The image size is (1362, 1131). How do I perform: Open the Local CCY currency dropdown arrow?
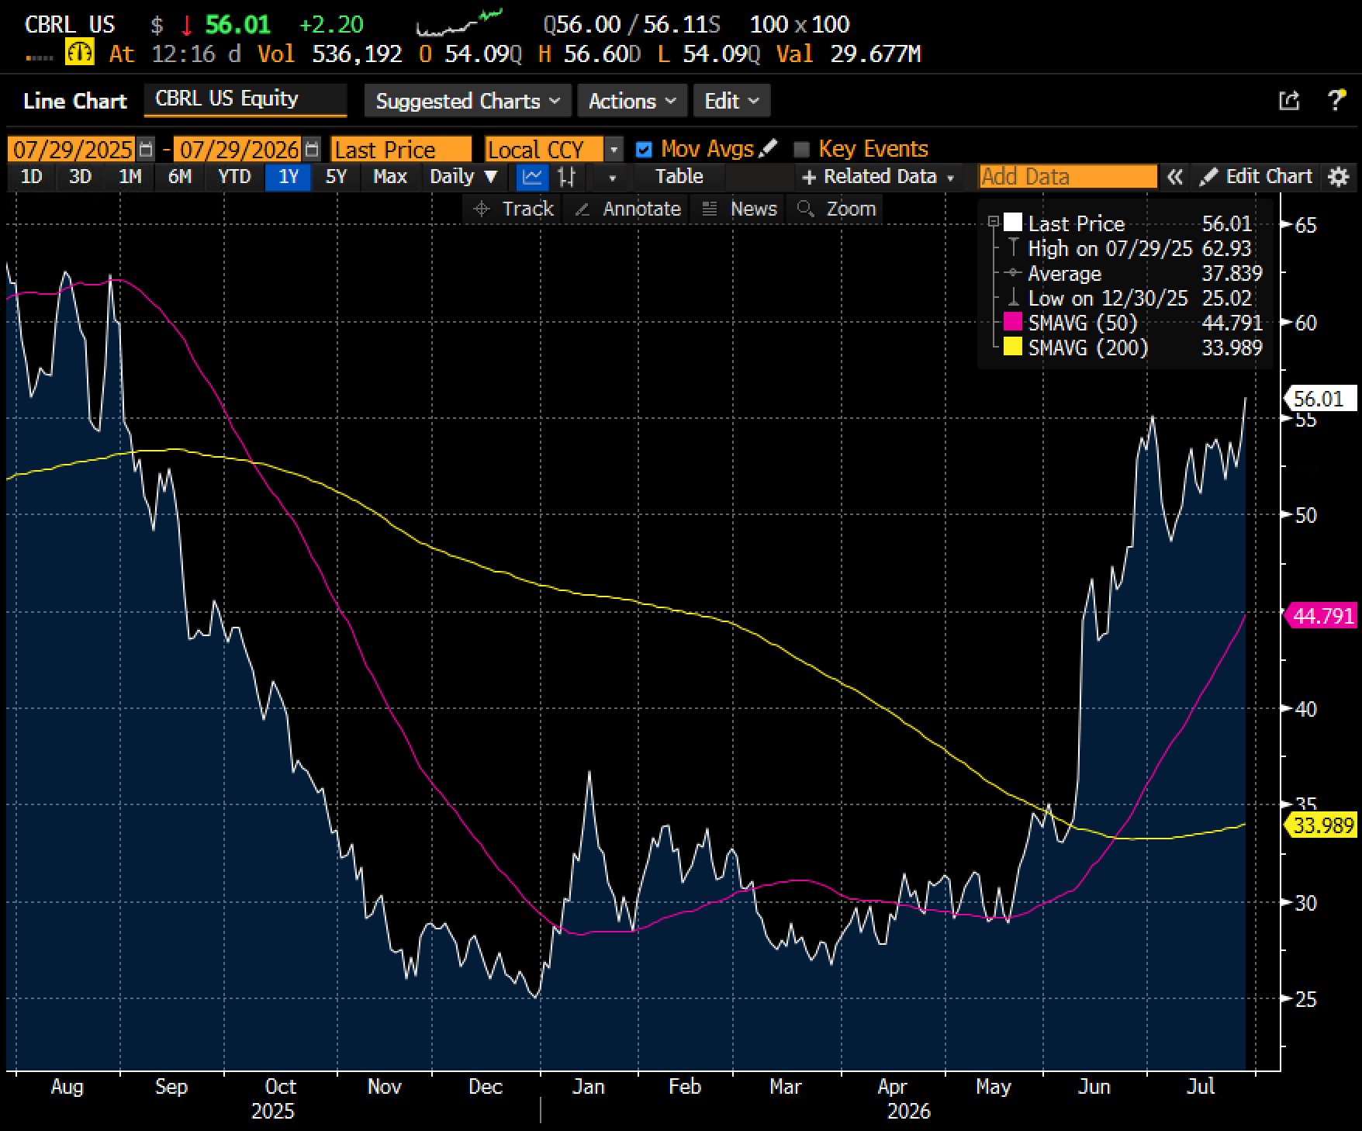614,149
